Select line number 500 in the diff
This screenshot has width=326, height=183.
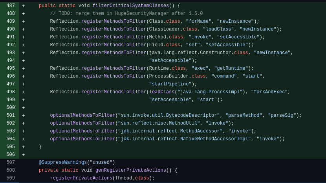(11, 107)
